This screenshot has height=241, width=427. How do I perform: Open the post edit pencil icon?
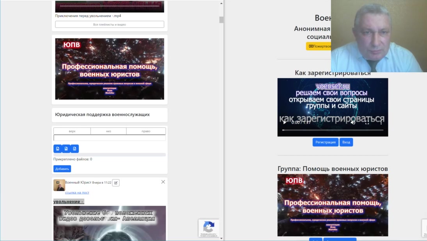tap(116, 183)
